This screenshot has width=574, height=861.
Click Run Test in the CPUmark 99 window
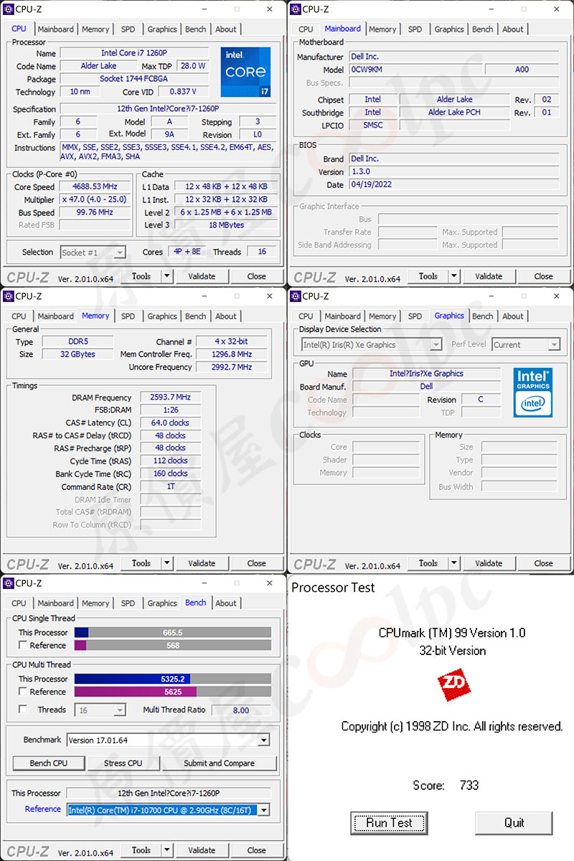pos(390,823)
